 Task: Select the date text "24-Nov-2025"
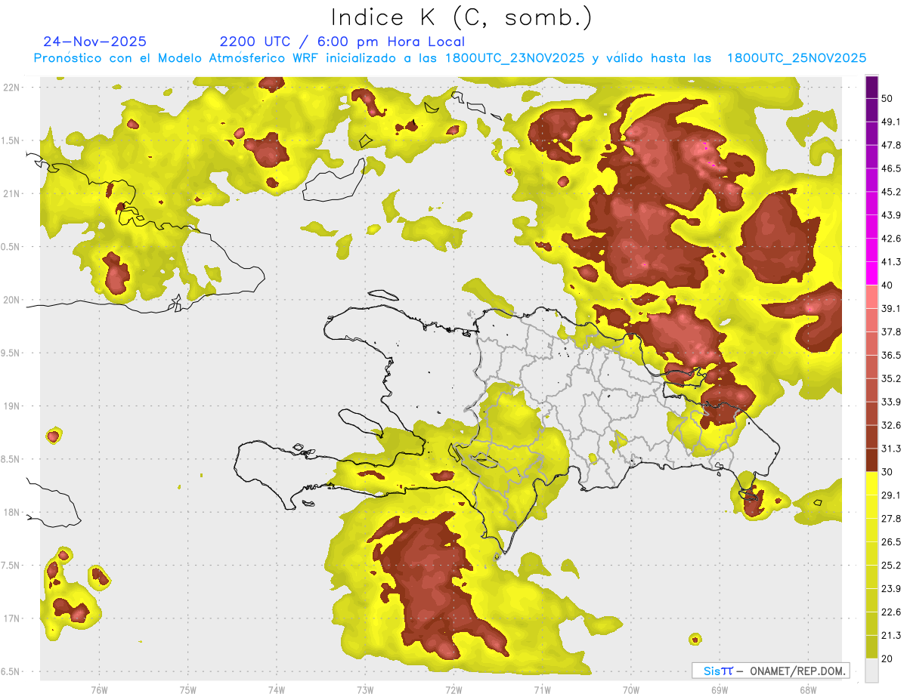[x=95, y=42]
